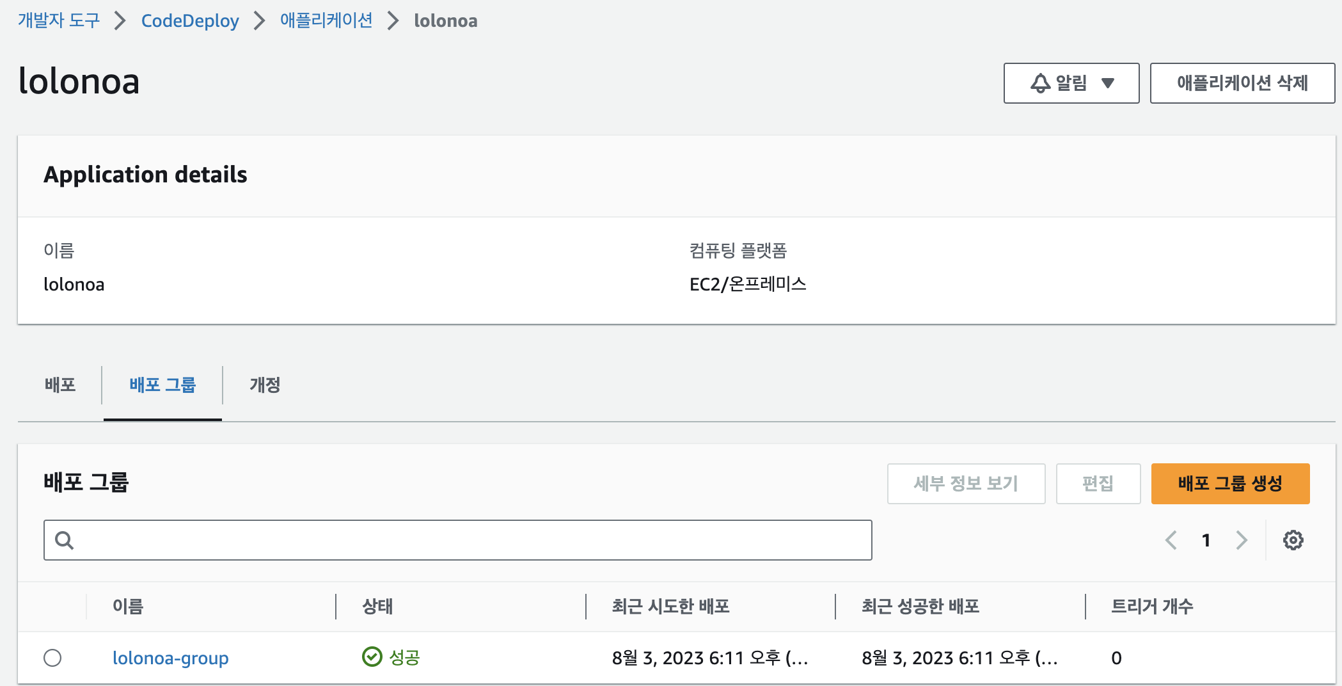This screenshot has height=686, width=1342.
Task: Select page number 1 in pagination
Action: 1206,540
